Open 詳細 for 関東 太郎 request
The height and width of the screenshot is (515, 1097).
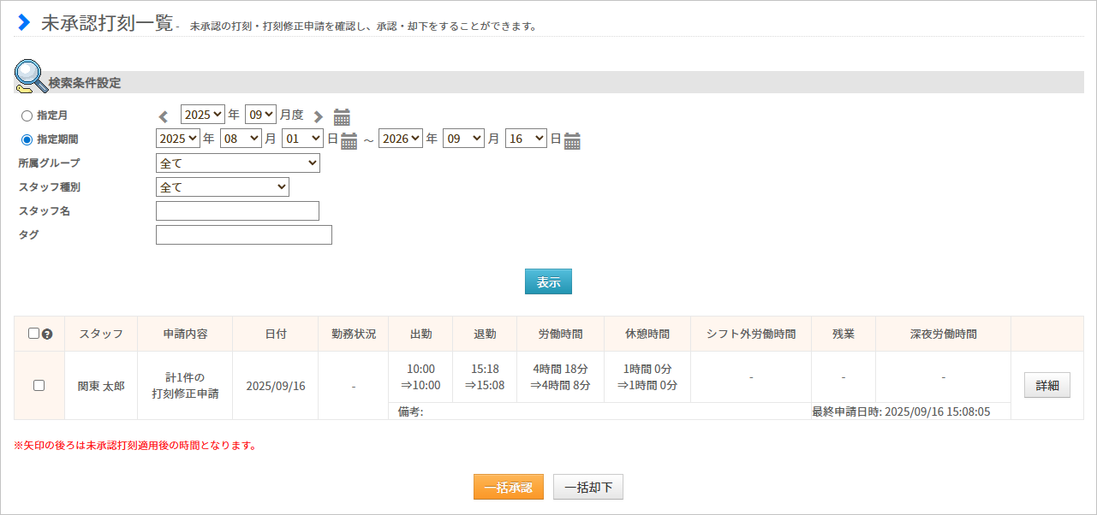(1046, 386)
